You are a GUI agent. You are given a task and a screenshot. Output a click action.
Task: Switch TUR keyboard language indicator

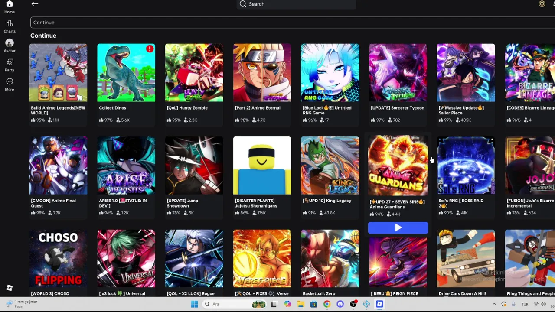point(525,304)
